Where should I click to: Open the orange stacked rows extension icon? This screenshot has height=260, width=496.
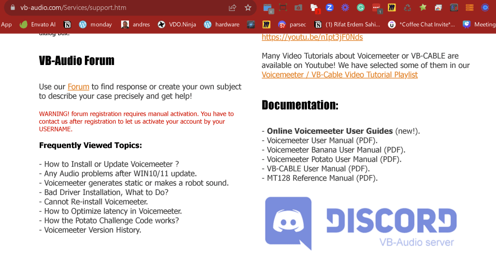point(469,8)
